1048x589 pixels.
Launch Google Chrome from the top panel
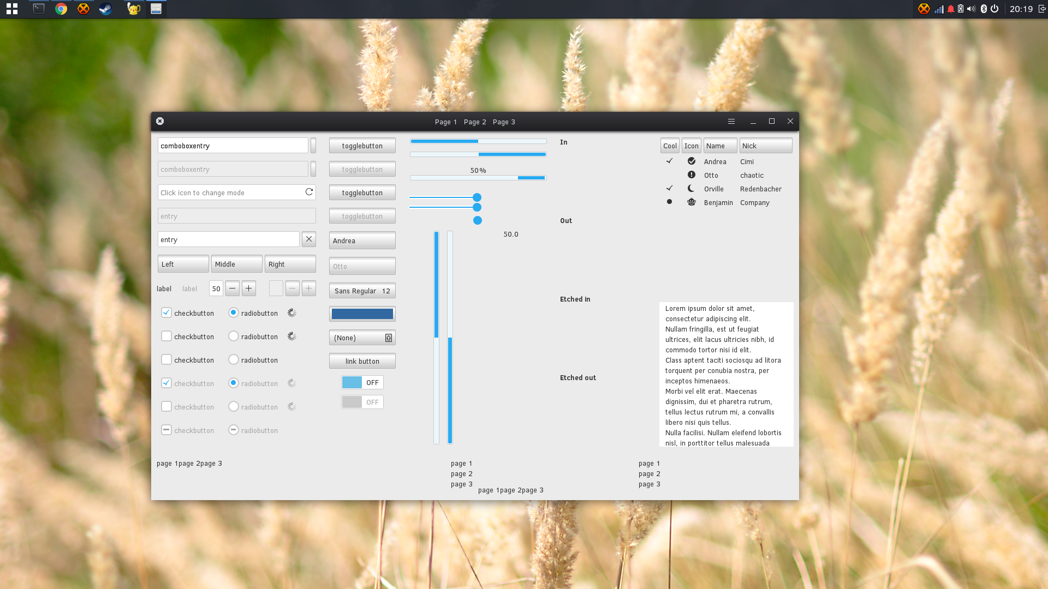[x=61, y=9]
